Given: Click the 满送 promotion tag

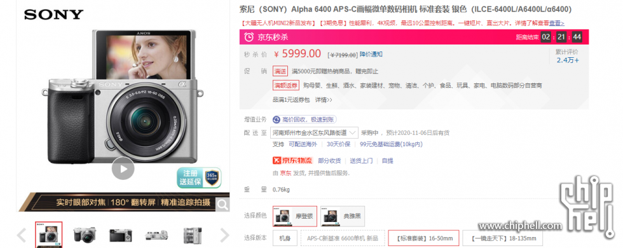Looking at the screenshot, I should [x=280, y=71].
